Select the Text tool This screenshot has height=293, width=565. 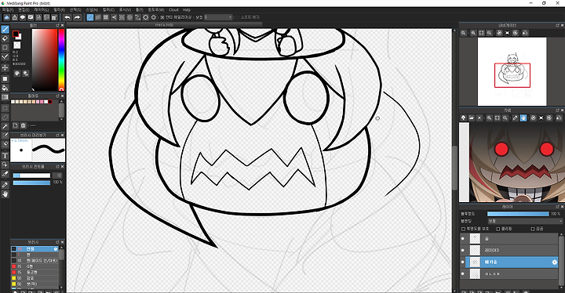(x=5, y=156)
